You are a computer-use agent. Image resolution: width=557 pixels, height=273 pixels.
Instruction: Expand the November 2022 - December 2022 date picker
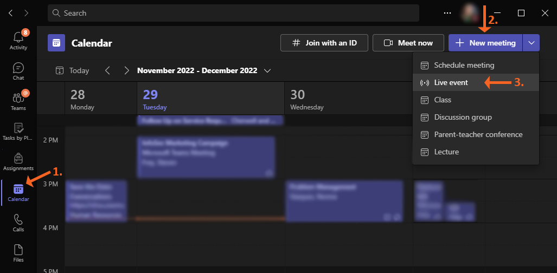267,70
